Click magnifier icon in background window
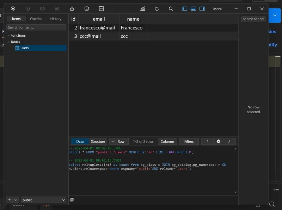 coord(272,204)
